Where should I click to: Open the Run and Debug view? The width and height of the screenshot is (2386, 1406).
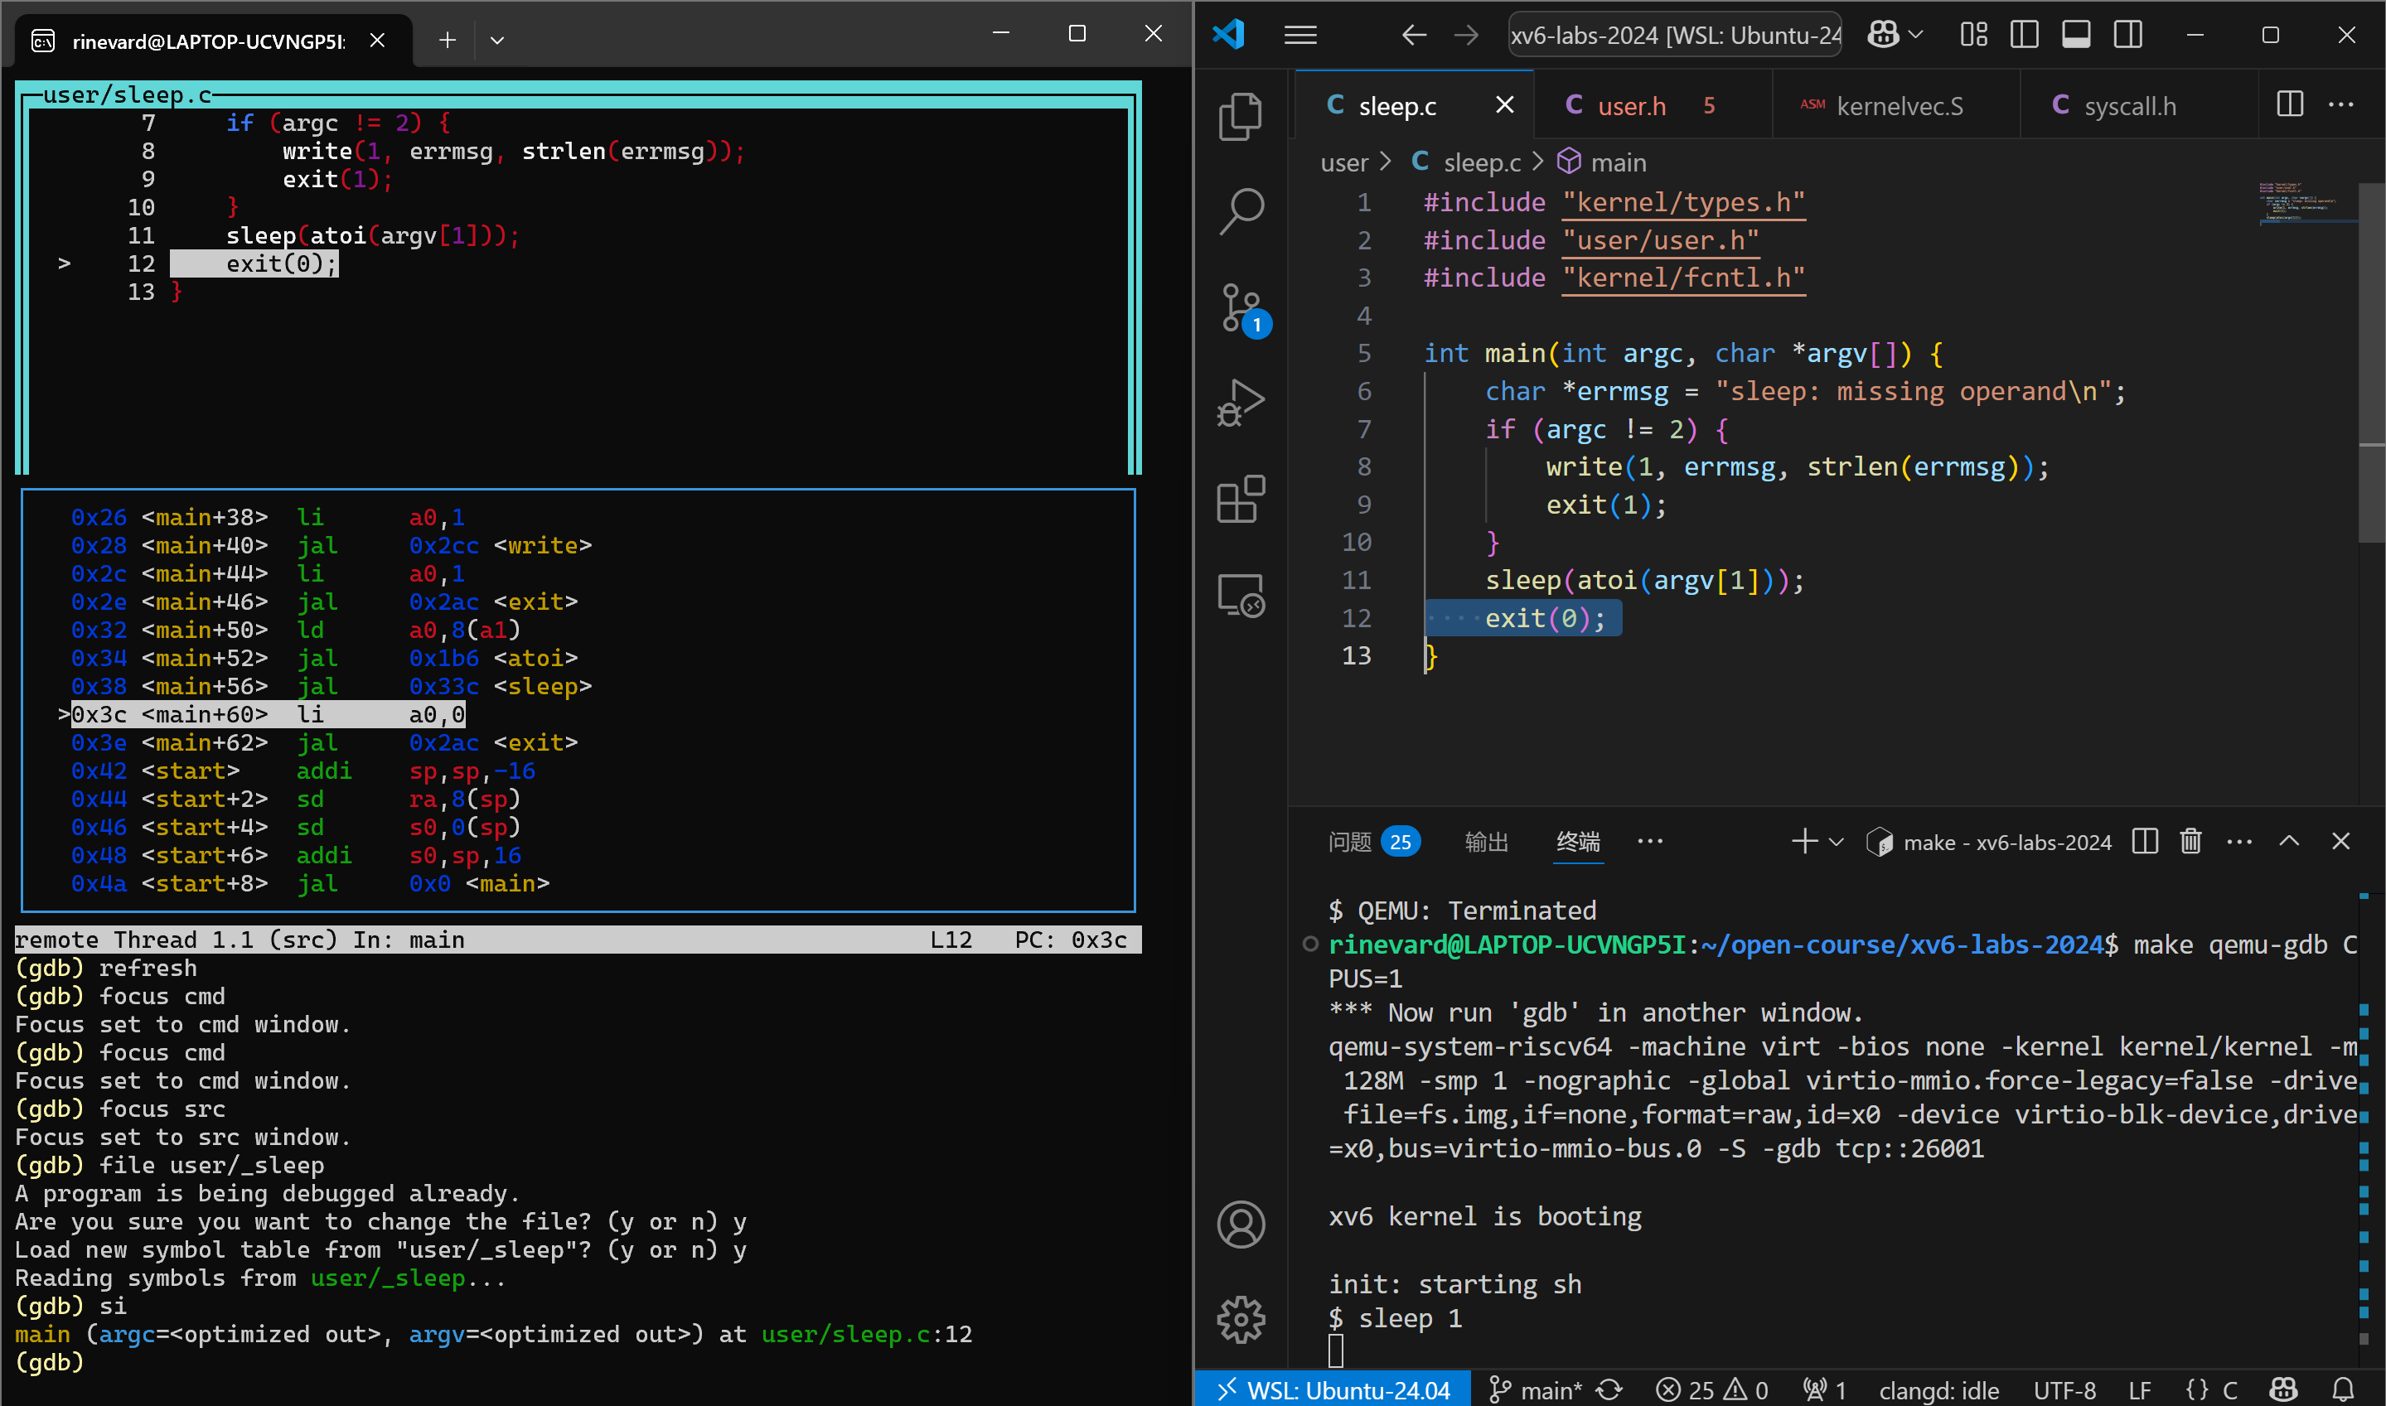1240,403
